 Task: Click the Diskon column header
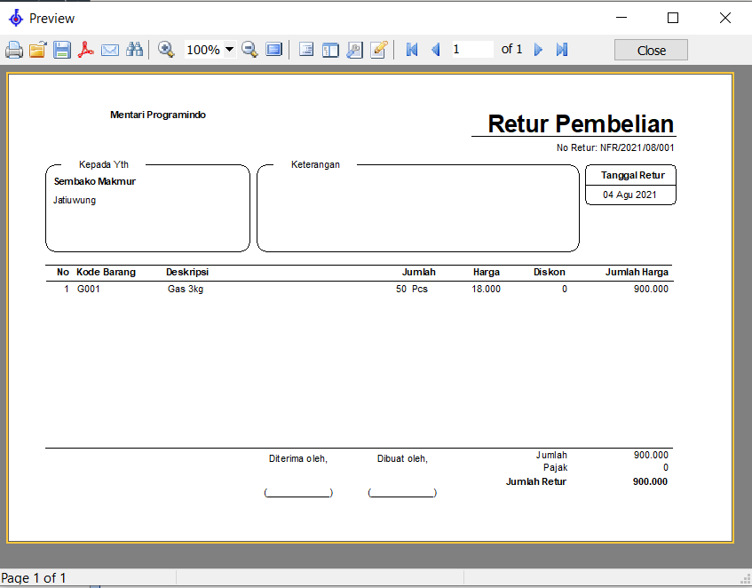[550, 272]
